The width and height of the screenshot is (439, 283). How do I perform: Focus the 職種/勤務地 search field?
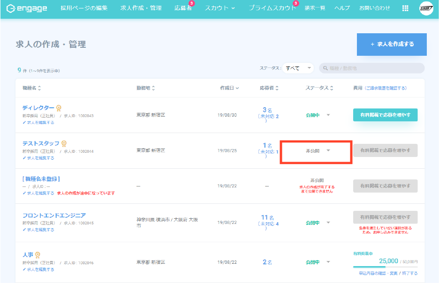(x=372, y=68)
